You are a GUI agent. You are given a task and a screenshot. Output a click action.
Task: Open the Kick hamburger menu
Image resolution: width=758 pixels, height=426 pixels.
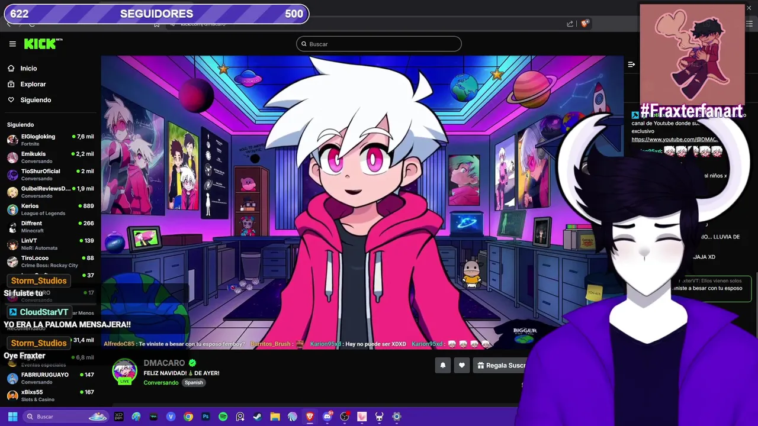tap(12, 44)
